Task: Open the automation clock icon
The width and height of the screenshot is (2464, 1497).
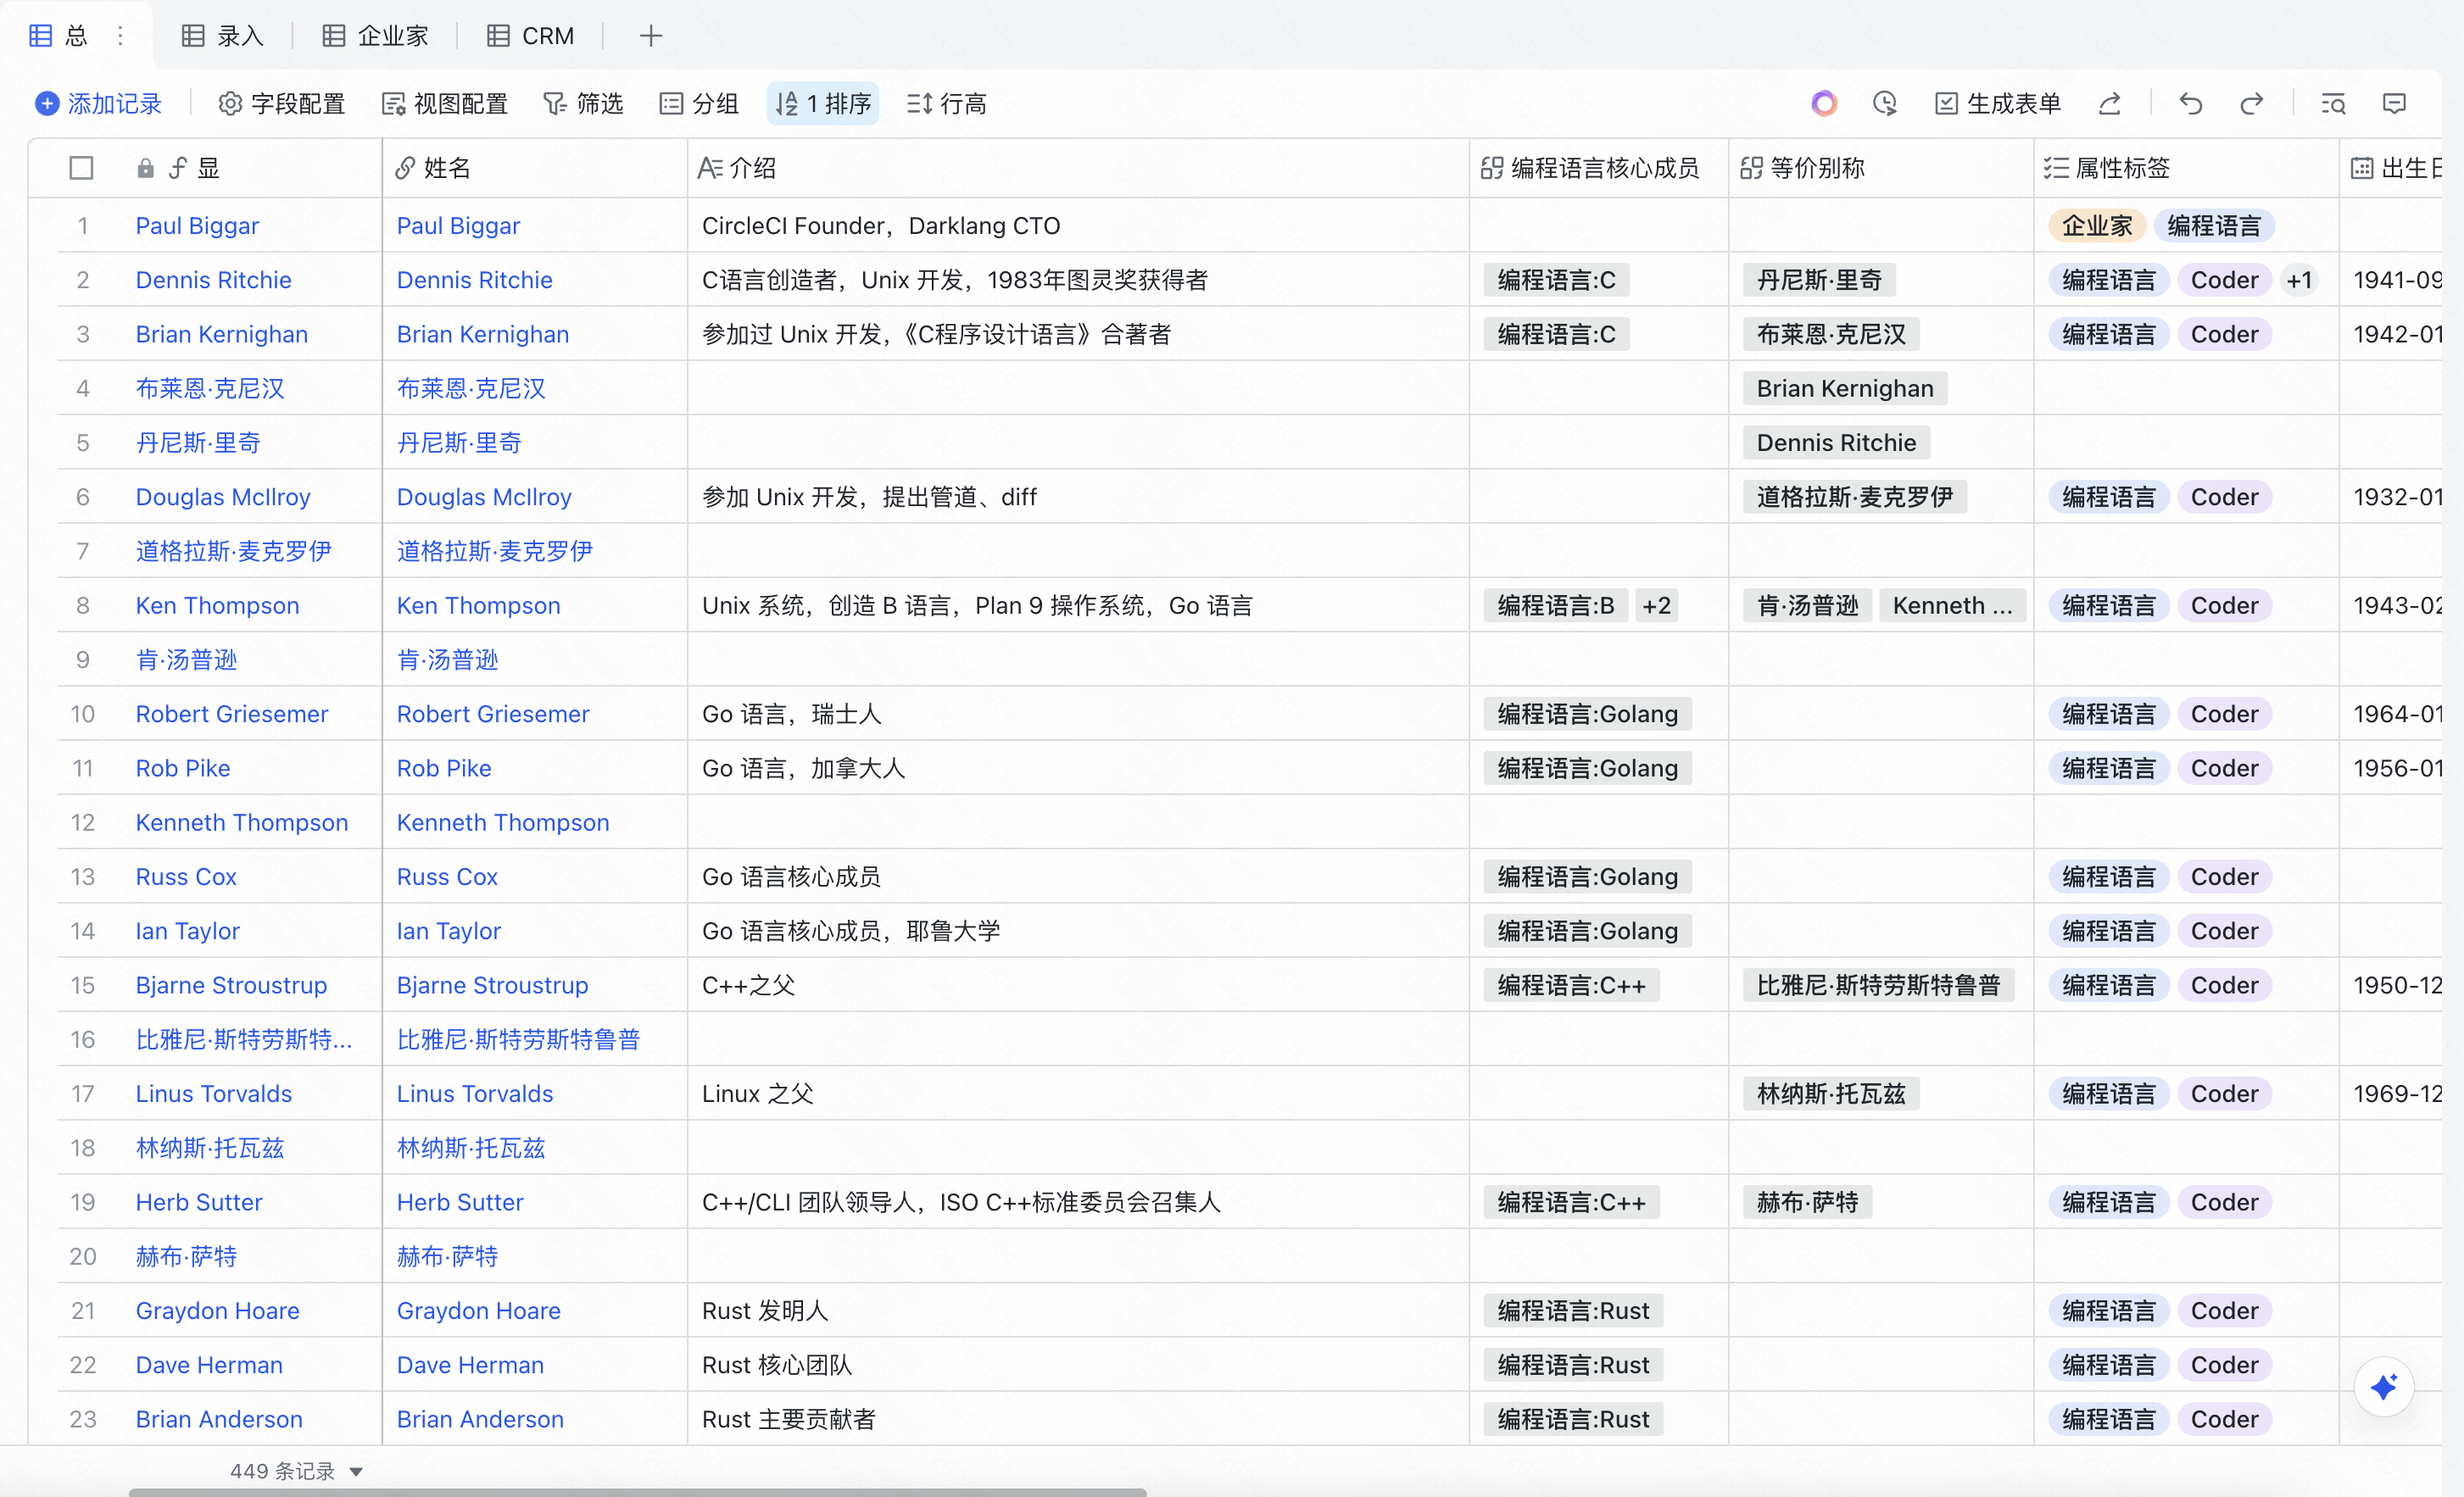Action: [1885, 104]
